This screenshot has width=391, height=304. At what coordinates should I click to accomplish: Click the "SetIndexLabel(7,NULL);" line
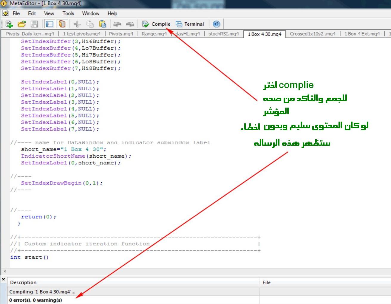(60, 129)
